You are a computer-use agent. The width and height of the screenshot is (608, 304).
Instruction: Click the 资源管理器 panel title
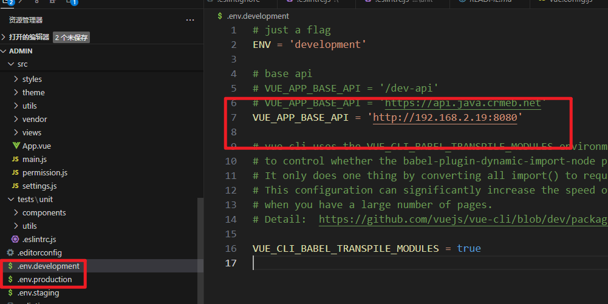pos(26,20)
